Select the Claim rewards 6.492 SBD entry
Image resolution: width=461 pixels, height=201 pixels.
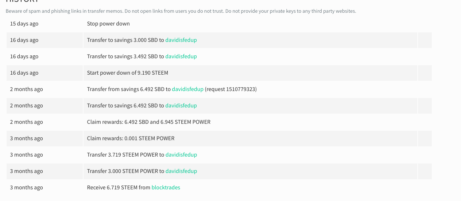[x=148, y=122]
